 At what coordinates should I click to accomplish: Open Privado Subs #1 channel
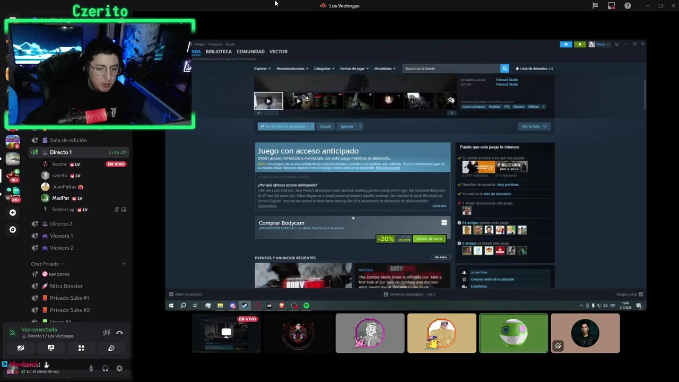[80, 298]
